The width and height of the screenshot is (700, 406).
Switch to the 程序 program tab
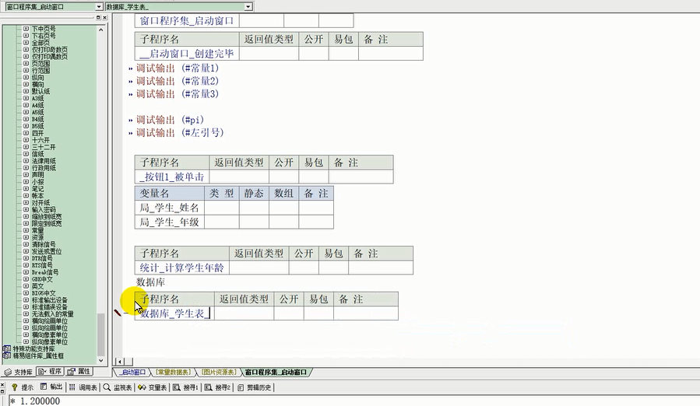50,372
